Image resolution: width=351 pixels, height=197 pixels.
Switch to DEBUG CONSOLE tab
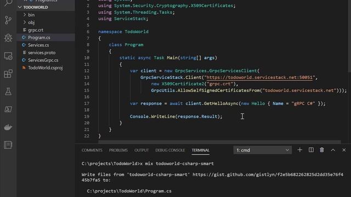(170, 150)
